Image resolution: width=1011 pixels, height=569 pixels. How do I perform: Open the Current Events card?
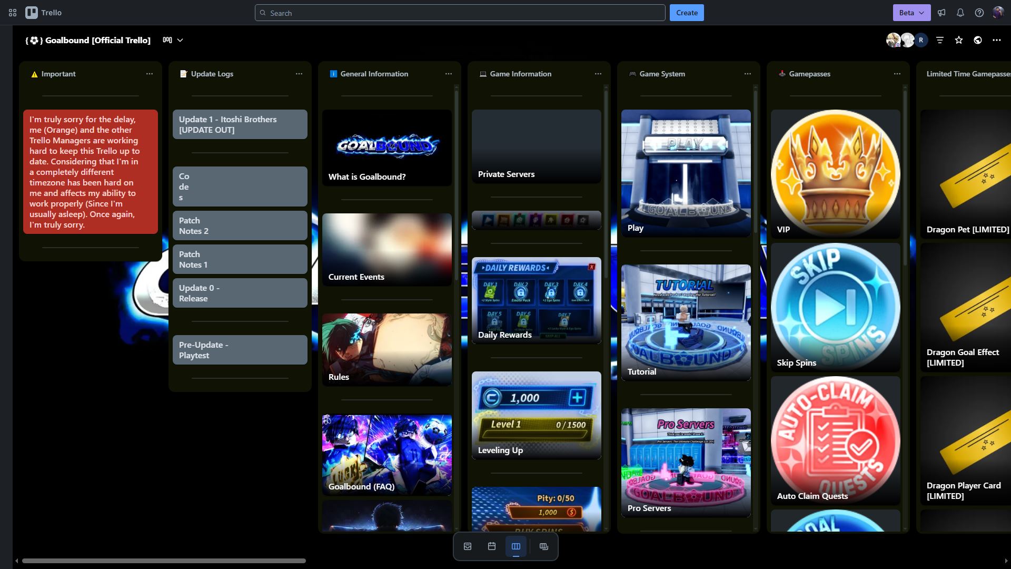pyautogui.click(x=387, y=250)
